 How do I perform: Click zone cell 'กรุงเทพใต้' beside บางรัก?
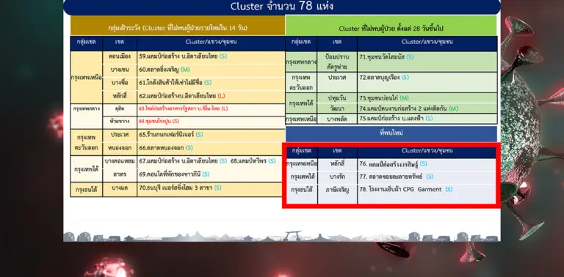point(302,177)
